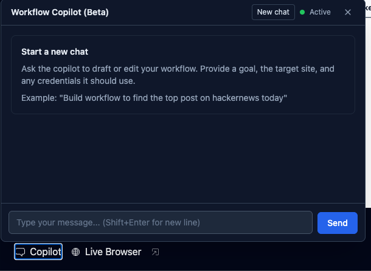Switch to the Live Browser tab
Viewport: 371px width, 271px height.
113,252
